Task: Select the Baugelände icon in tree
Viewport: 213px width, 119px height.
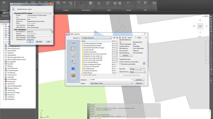Action: point(6,99)
